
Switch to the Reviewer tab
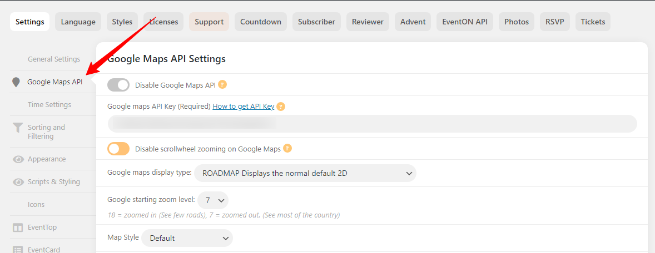point(368,22)
